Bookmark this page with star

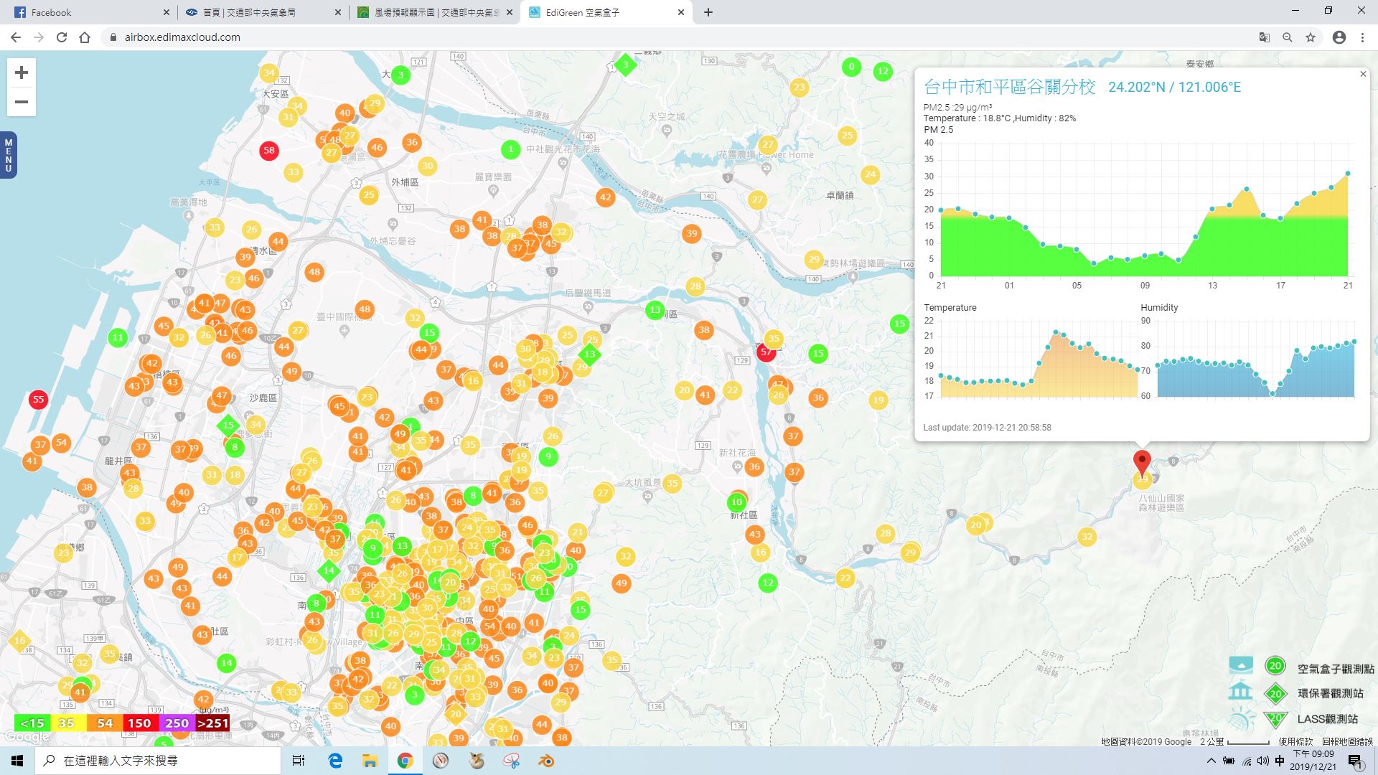(x=1311, y=37)
